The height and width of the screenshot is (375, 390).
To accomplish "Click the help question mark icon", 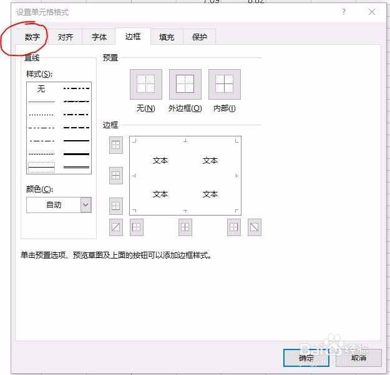I will tap(343, 12).
